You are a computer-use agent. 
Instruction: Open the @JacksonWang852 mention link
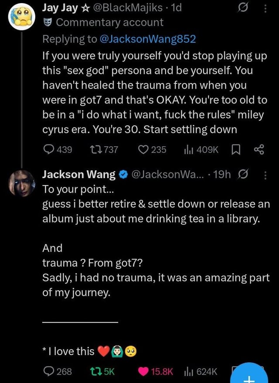pos(148,39)
